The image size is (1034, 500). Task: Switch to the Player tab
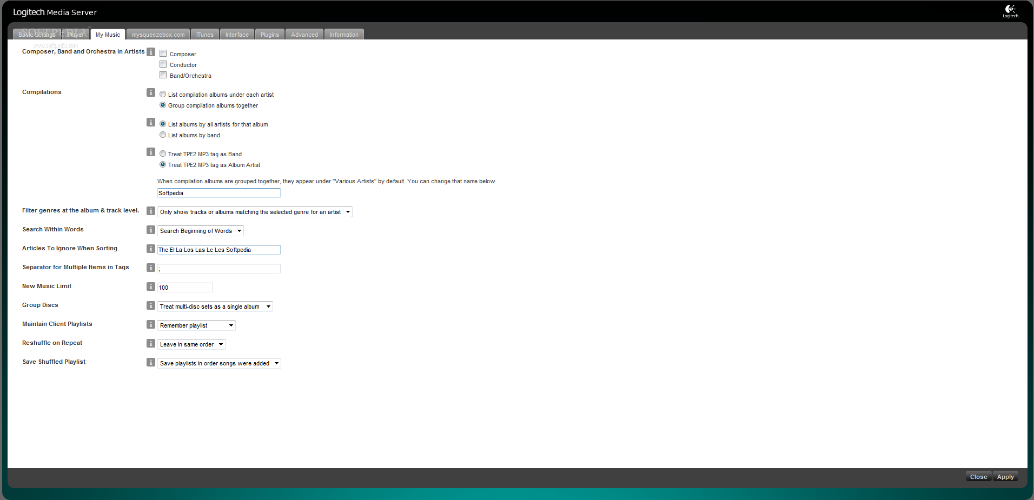pyautogui.click(x=75, y=35)
